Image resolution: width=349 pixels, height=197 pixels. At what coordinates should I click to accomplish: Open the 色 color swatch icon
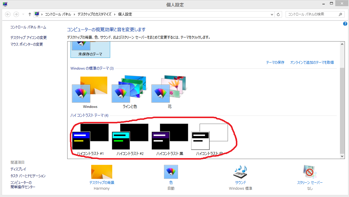pyautogui.click(x=171, y=172)
